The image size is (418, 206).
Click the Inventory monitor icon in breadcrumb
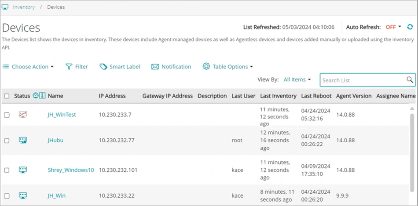[x=5, y=7]
